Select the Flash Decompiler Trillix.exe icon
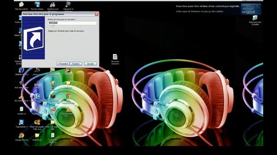Image resolution: width=277 pixels, height=155 pixels. 37,124
